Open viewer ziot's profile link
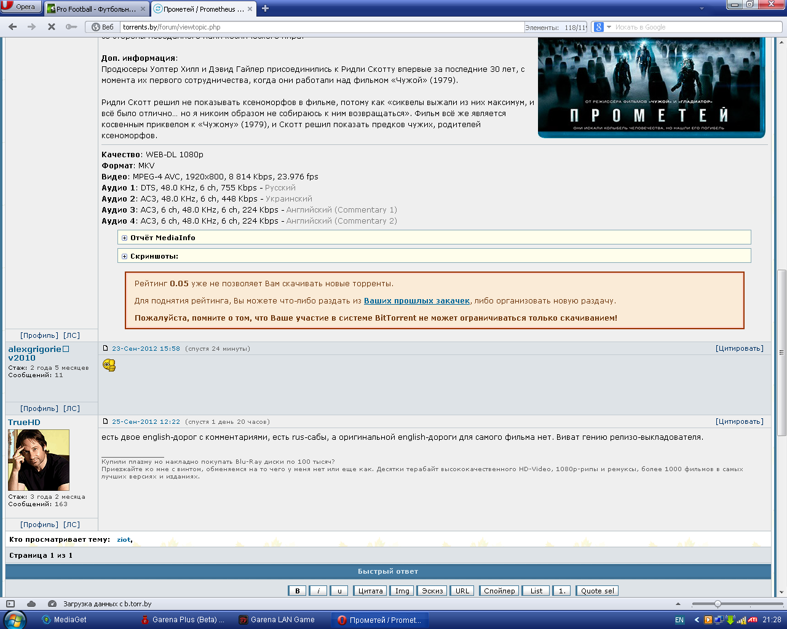This screenshot has width=787, height=629. point(124,539)
